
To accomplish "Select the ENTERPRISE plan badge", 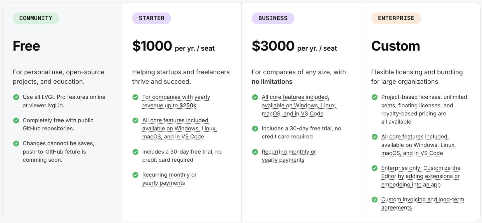I will pos(396,18).
